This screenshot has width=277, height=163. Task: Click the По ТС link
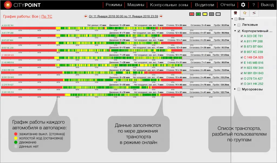[47, 16]
